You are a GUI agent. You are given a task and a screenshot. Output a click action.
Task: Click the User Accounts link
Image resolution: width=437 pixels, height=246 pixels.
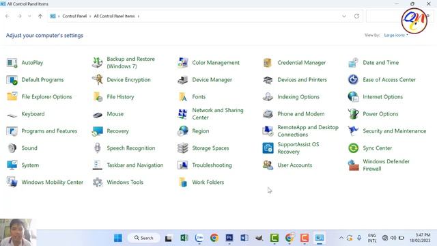[x=294, y=165]
